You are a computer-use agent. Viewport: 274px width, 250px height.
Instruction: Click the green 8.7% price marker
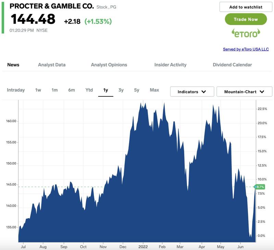click(260, 187)
